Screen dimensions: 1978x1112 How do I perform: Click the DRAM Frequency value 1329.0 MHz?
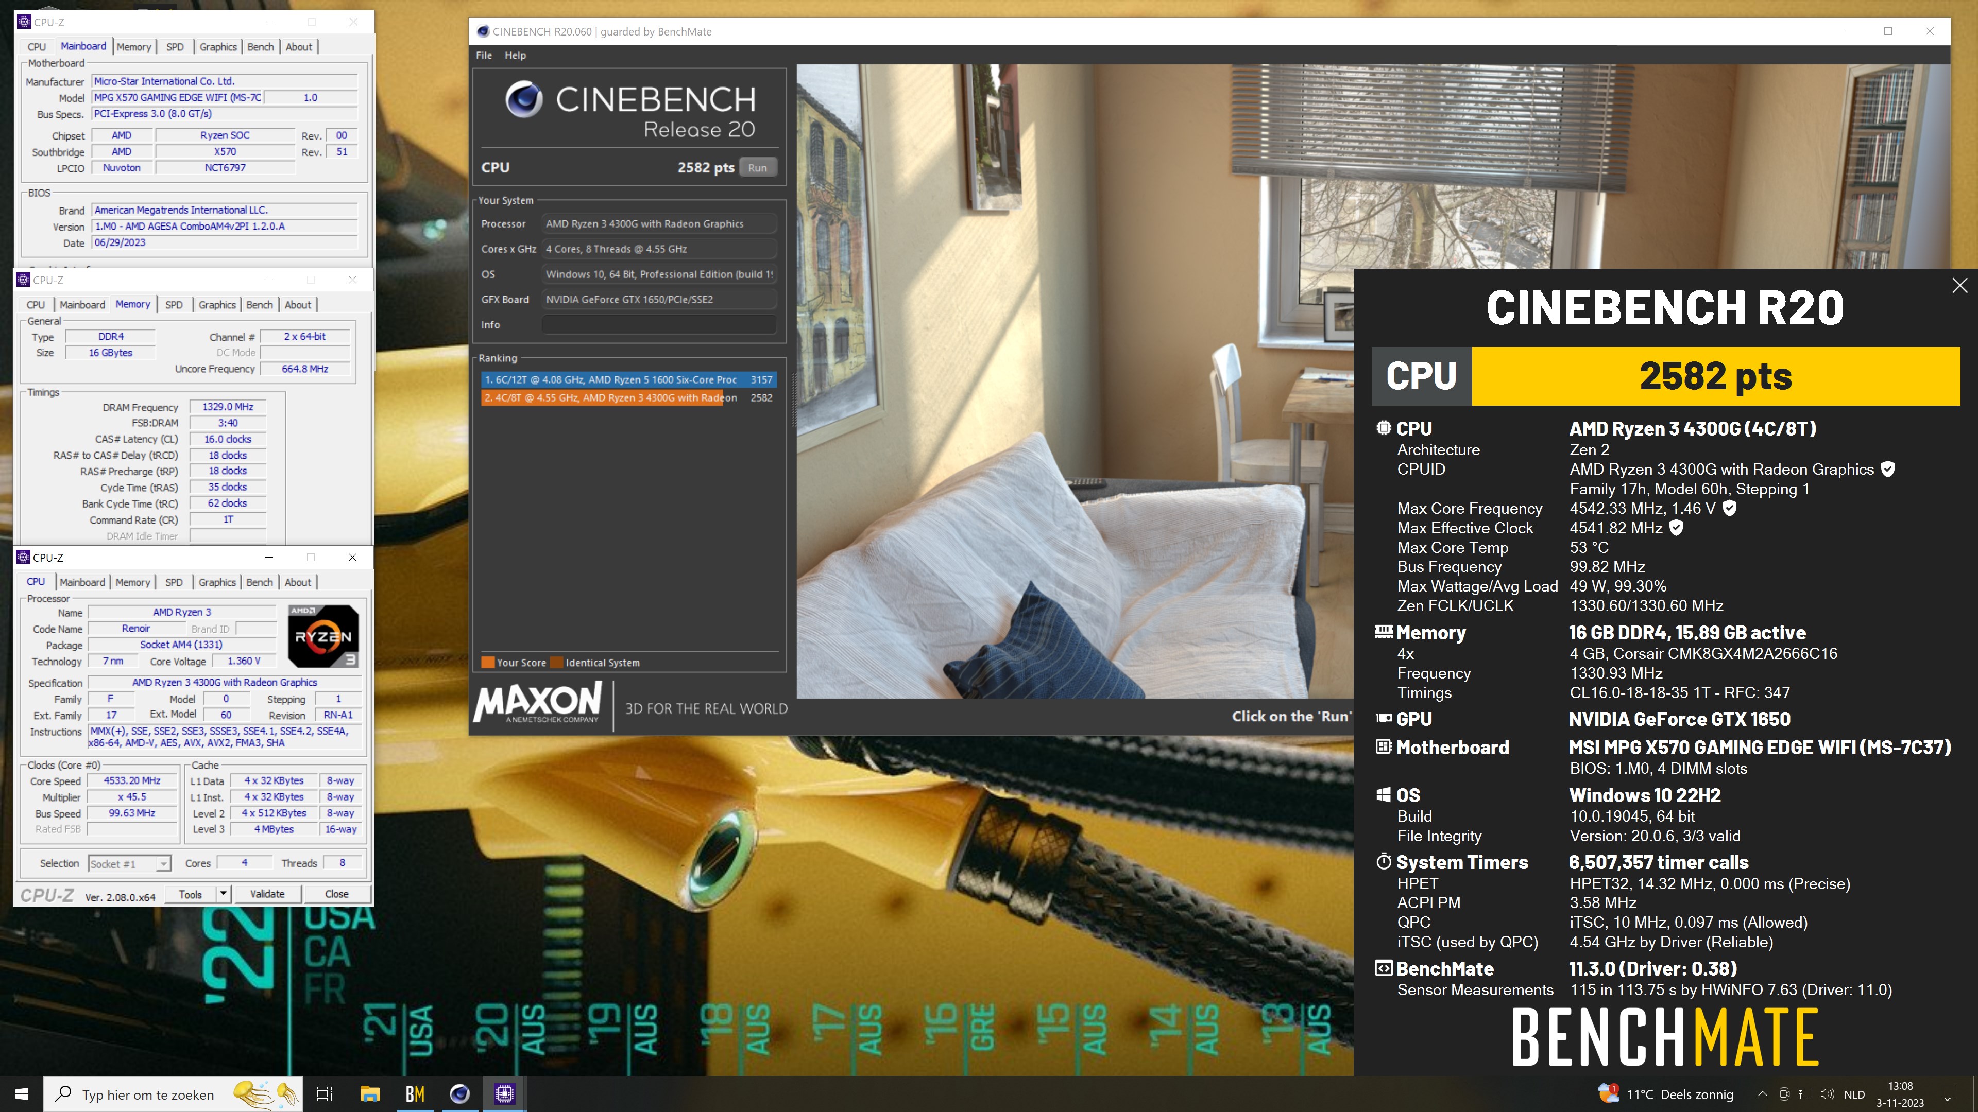pyautogui.click(x=228, y=407)
